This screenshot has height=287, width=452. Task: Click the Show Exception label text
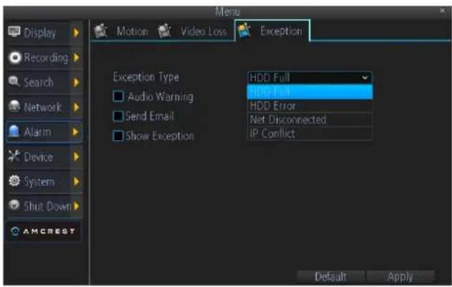[x=160, y=136]
